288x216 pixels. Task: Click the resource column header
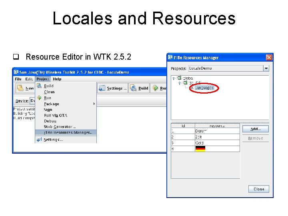tap(217, 126)
